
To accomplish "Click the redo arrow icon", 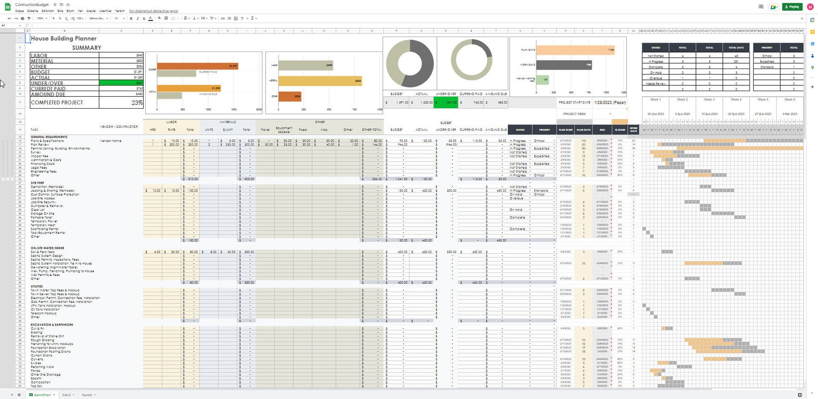I will click(15, 19).
